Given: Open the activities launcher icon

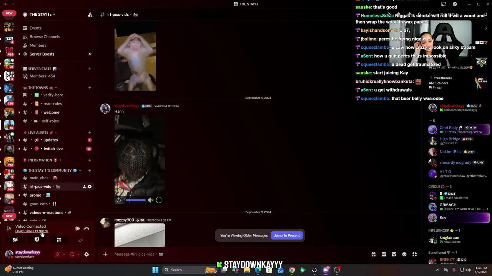Looking at the screenshot, I should coord(59,240).
